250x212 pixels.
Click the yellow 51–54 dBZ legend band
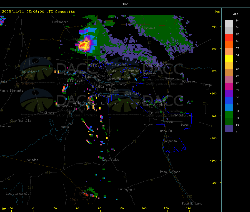pyautogui.click(x=229, y=59)
